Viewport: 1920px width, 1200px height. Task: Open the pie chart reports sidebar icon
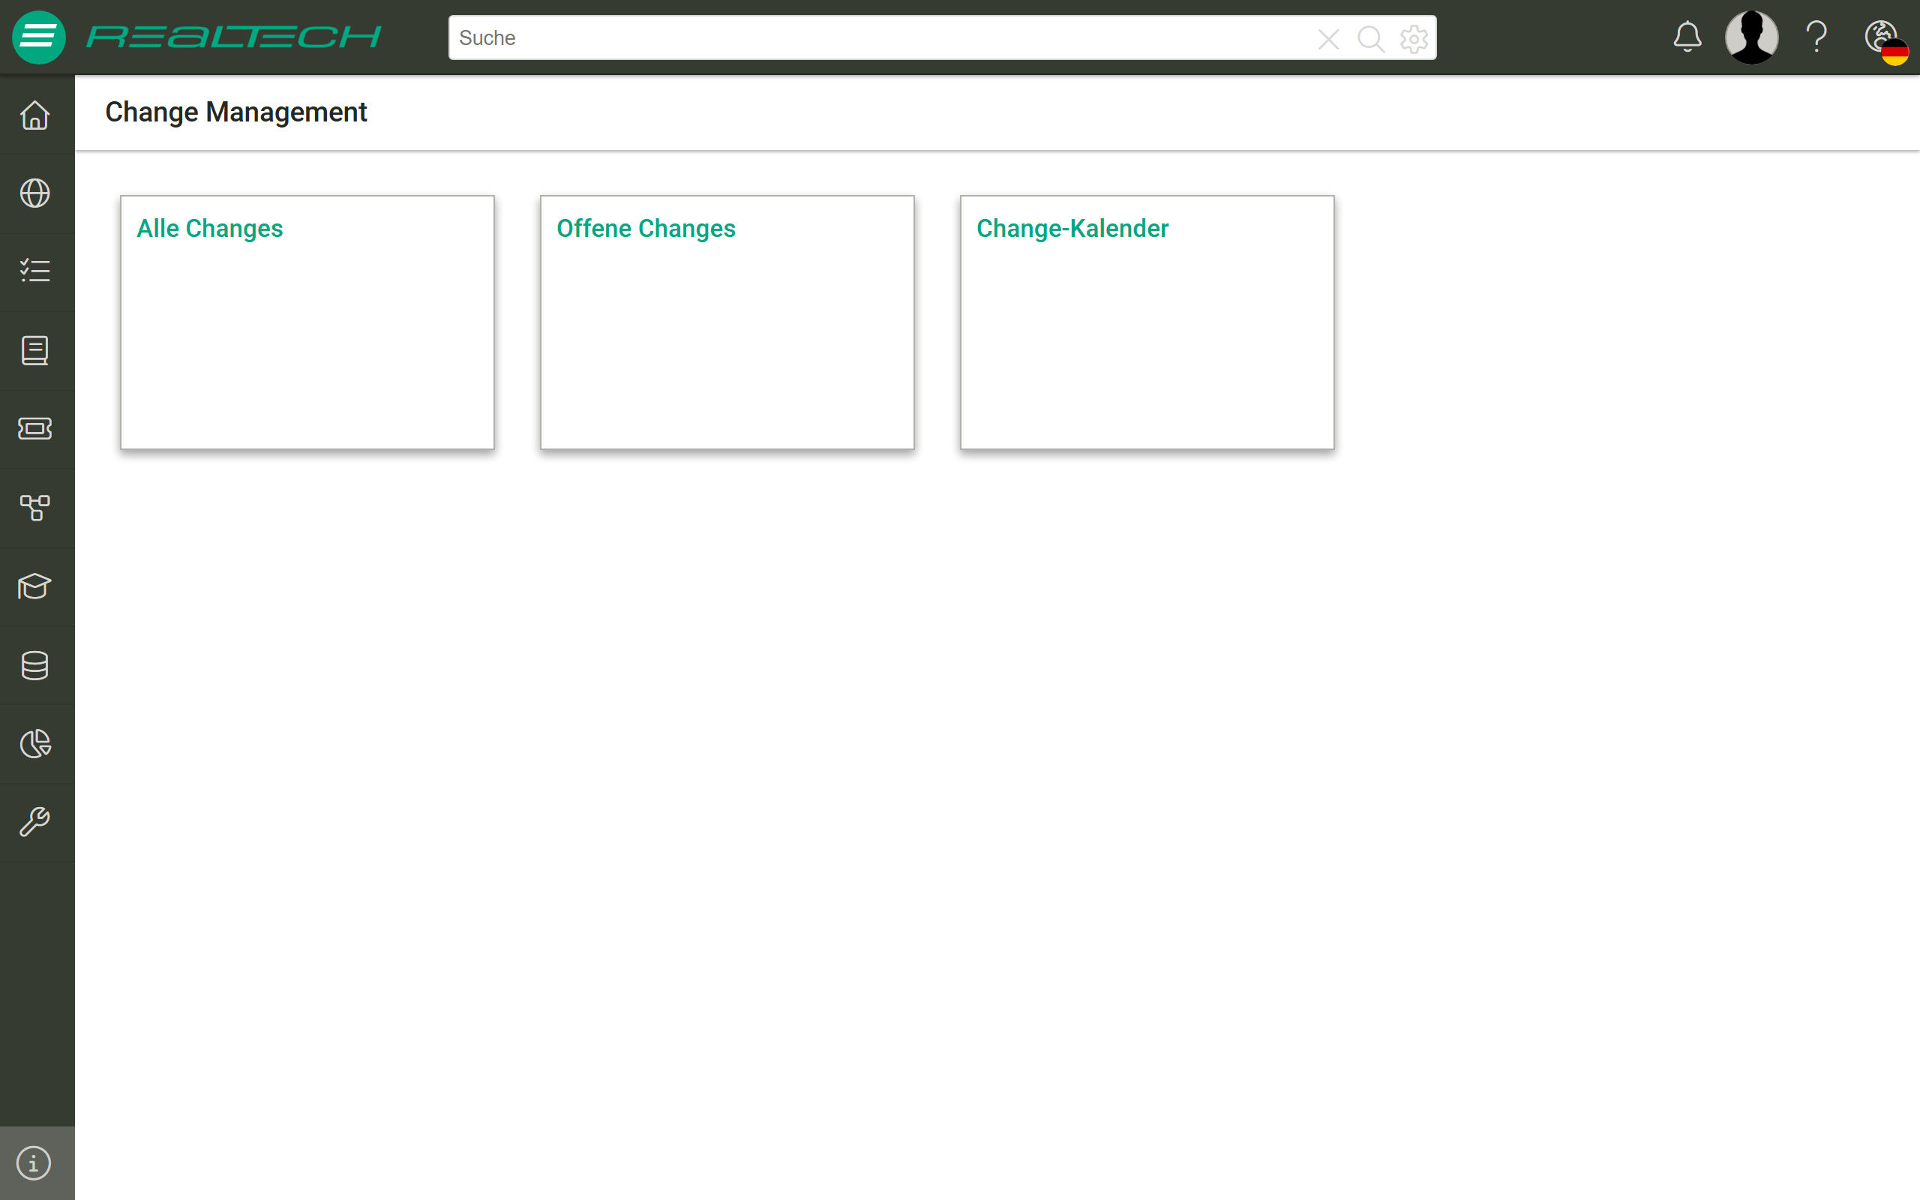click(x=35, y=744)
